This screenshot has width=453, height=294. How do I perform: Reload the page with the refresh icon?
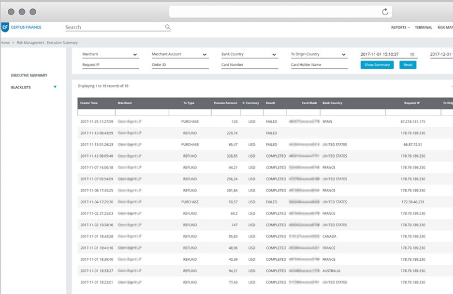coord(385,12)
